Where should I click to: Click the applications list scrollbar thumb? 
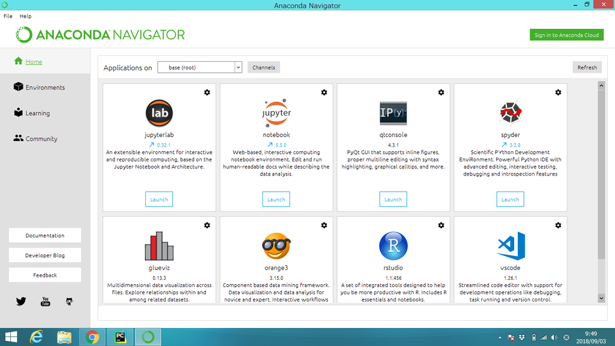[x=601, y=175]
